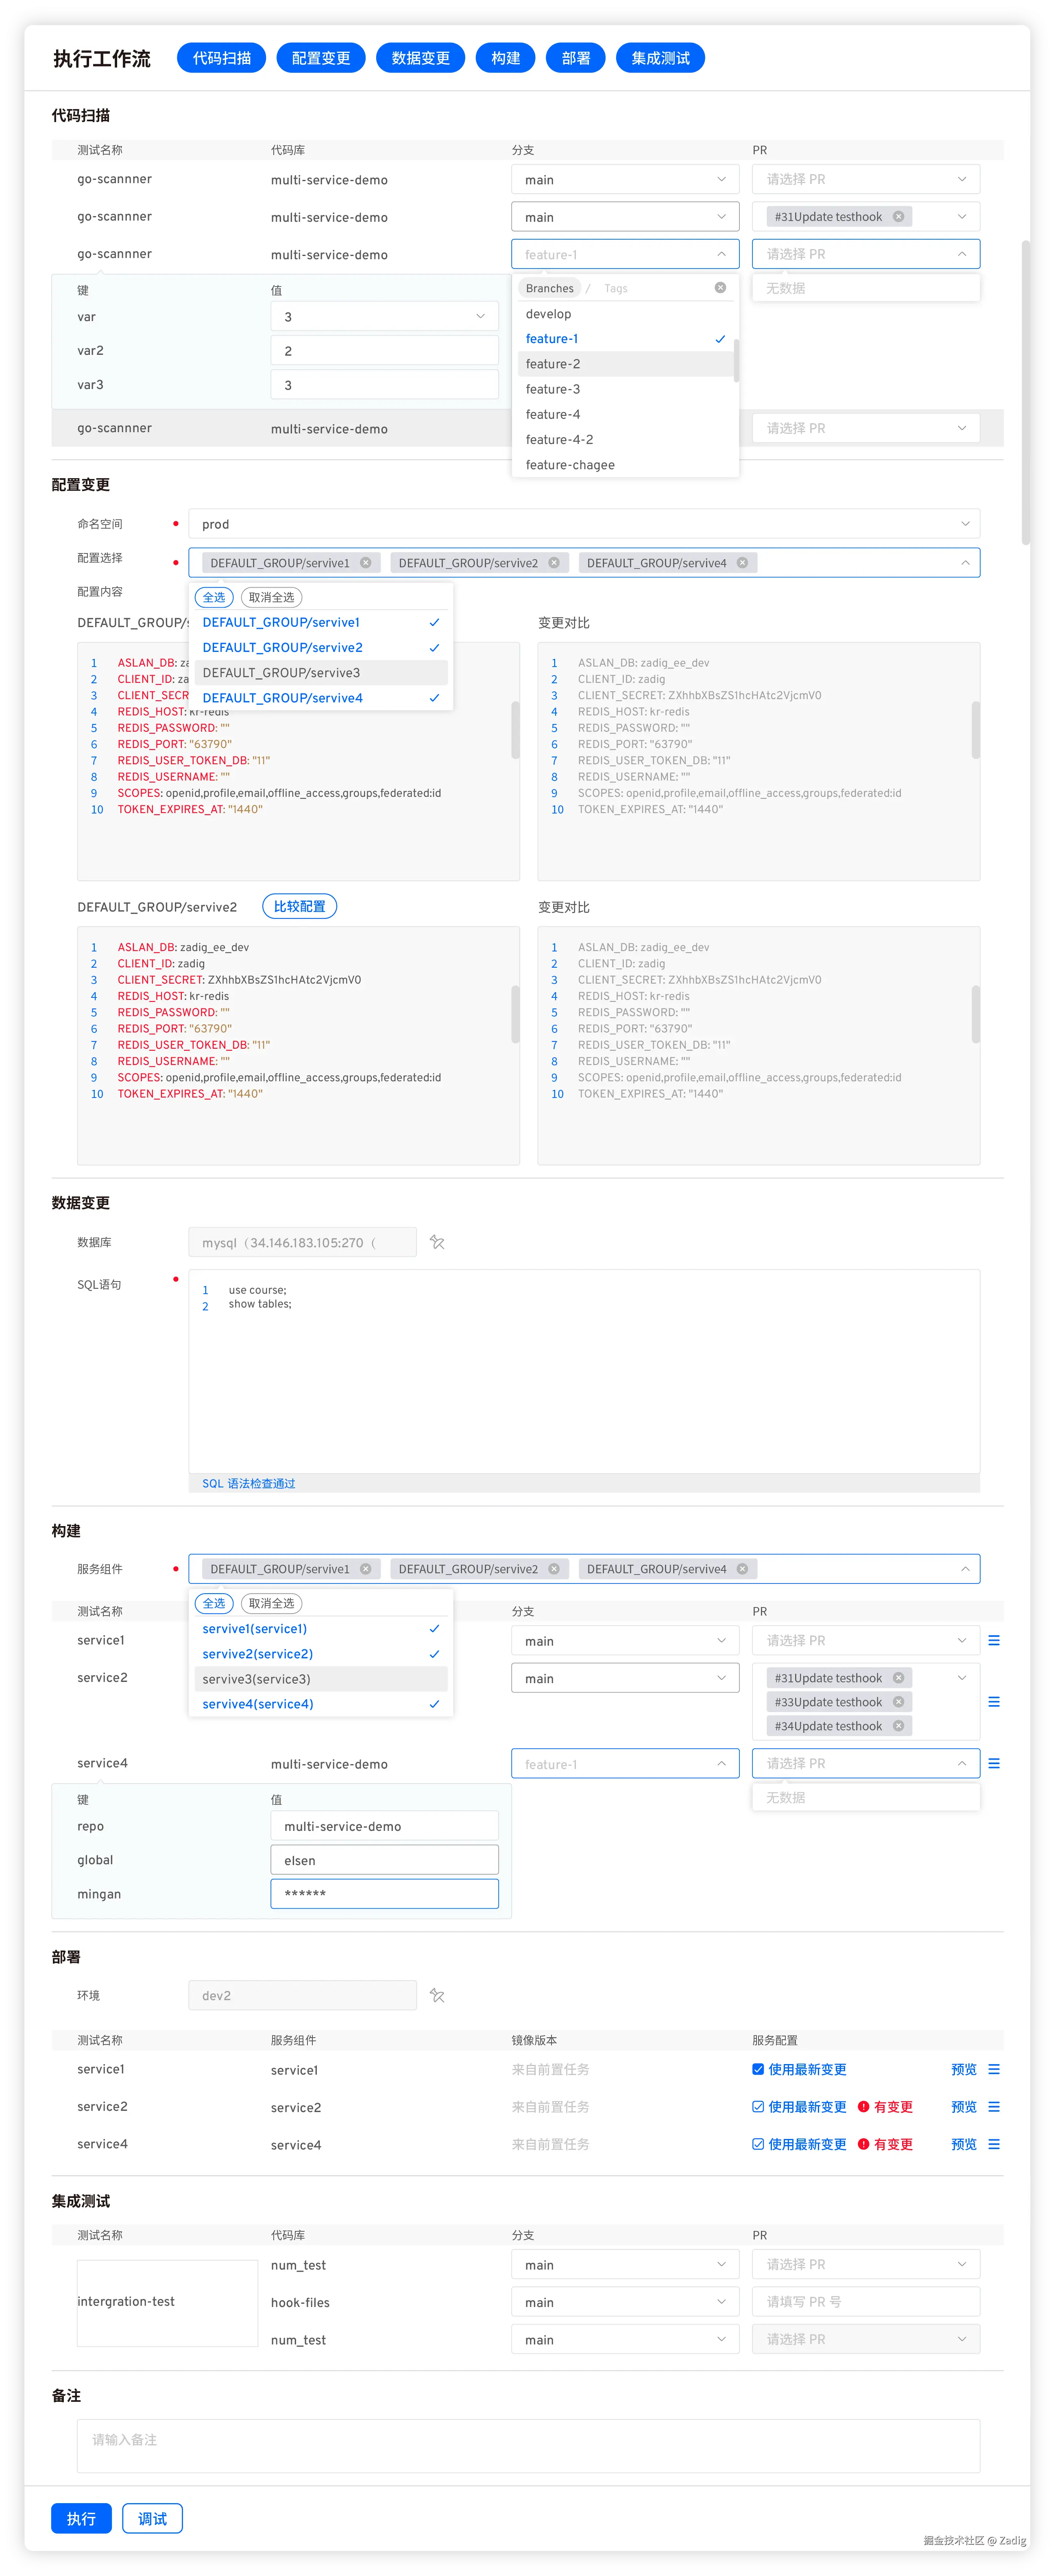Screen dimensions: 1055x2576
Task: Open the 命名空间 dropdown showing prod
Action: tap(584, 524)
